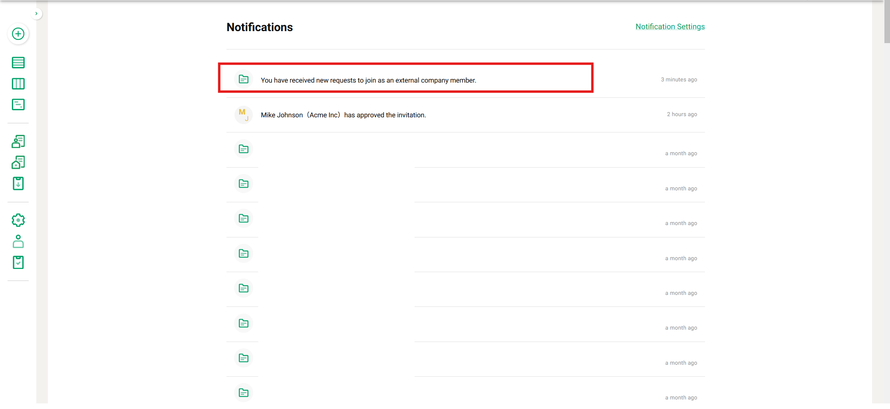Screen dimensions: 890x409
Task: Open Mike Johnson's approved invitation notification
Action: tap(343, 115)
